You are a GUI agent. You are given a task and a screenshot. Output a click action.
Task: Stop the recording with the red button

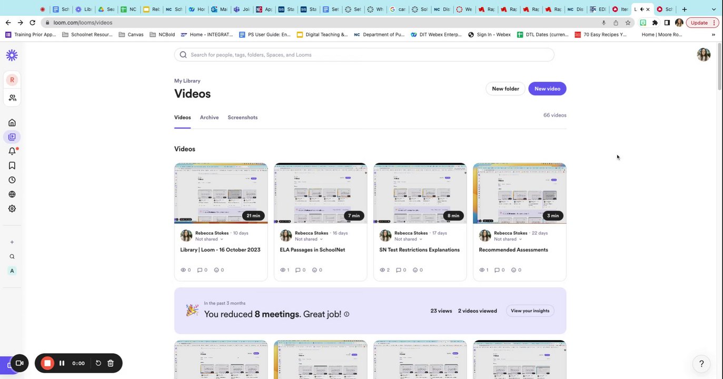click(47, 363)
